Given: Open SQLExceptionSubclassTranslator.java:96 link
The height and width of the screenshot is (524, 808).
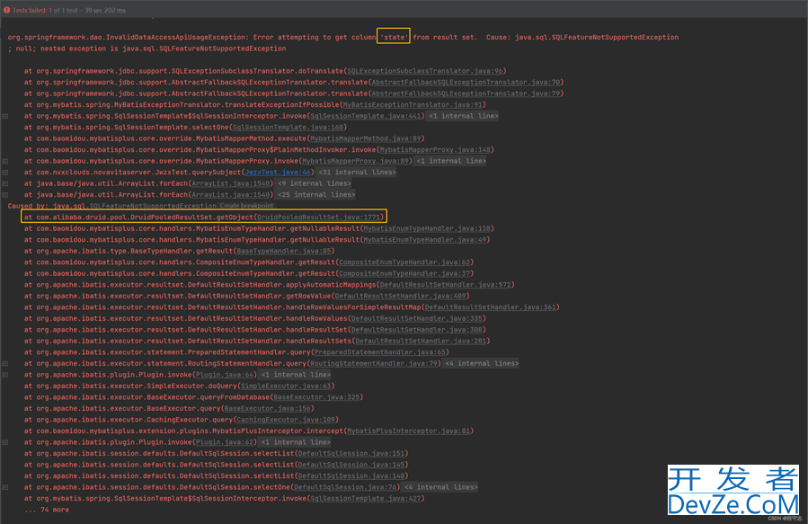Looking at the screenshot, I should [x=425, y=71].
